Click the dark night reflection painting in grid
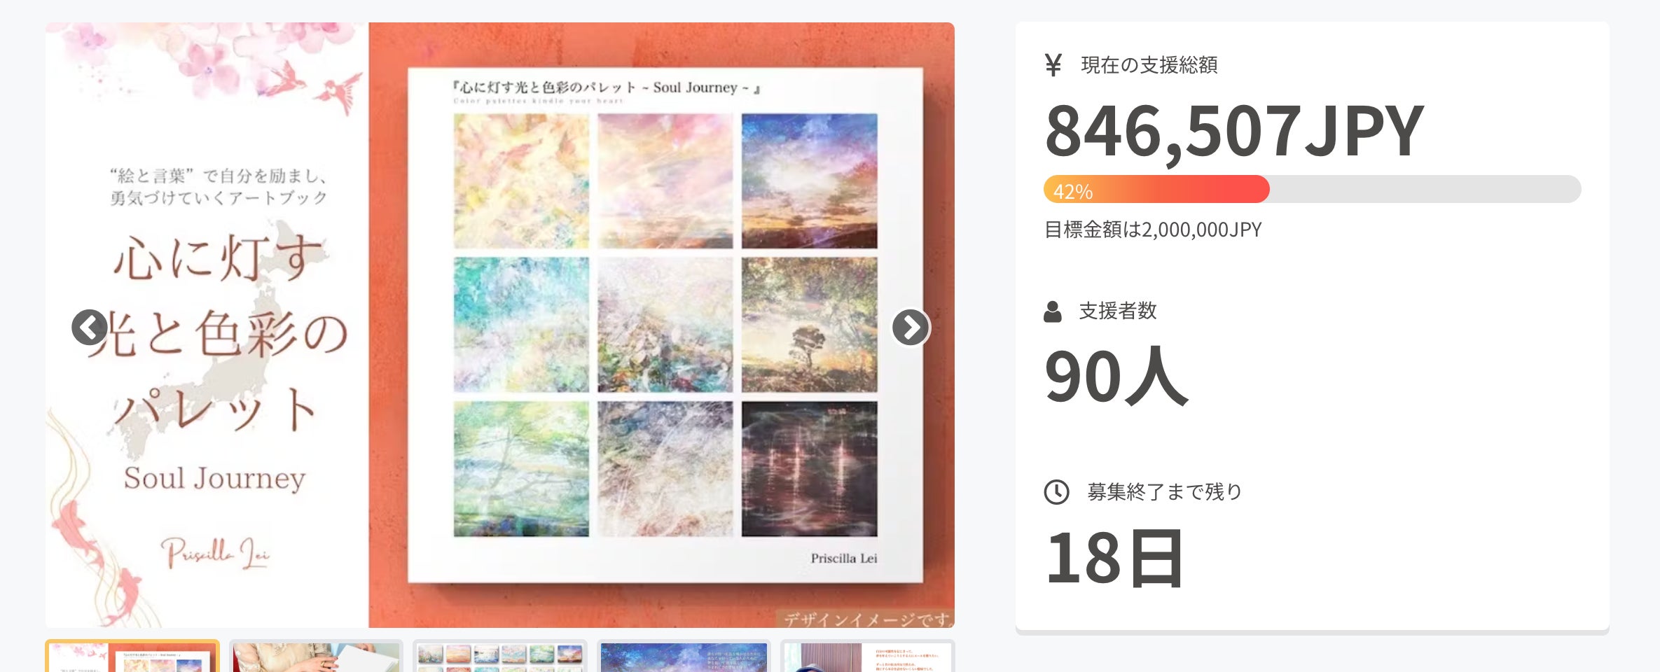 pyautogui.click(x=809, y=468)
